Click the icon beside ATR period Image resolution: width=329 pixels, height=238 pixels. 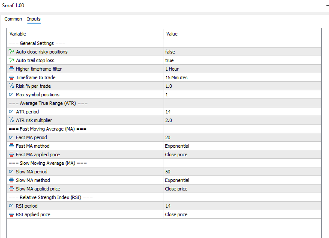11,112
